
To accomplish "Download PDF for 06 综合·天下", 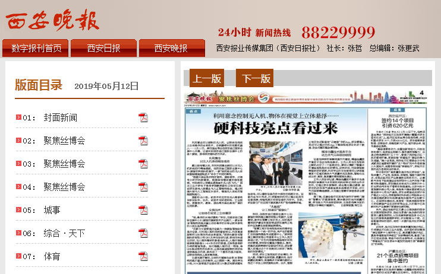I will (x=143, y=233).
